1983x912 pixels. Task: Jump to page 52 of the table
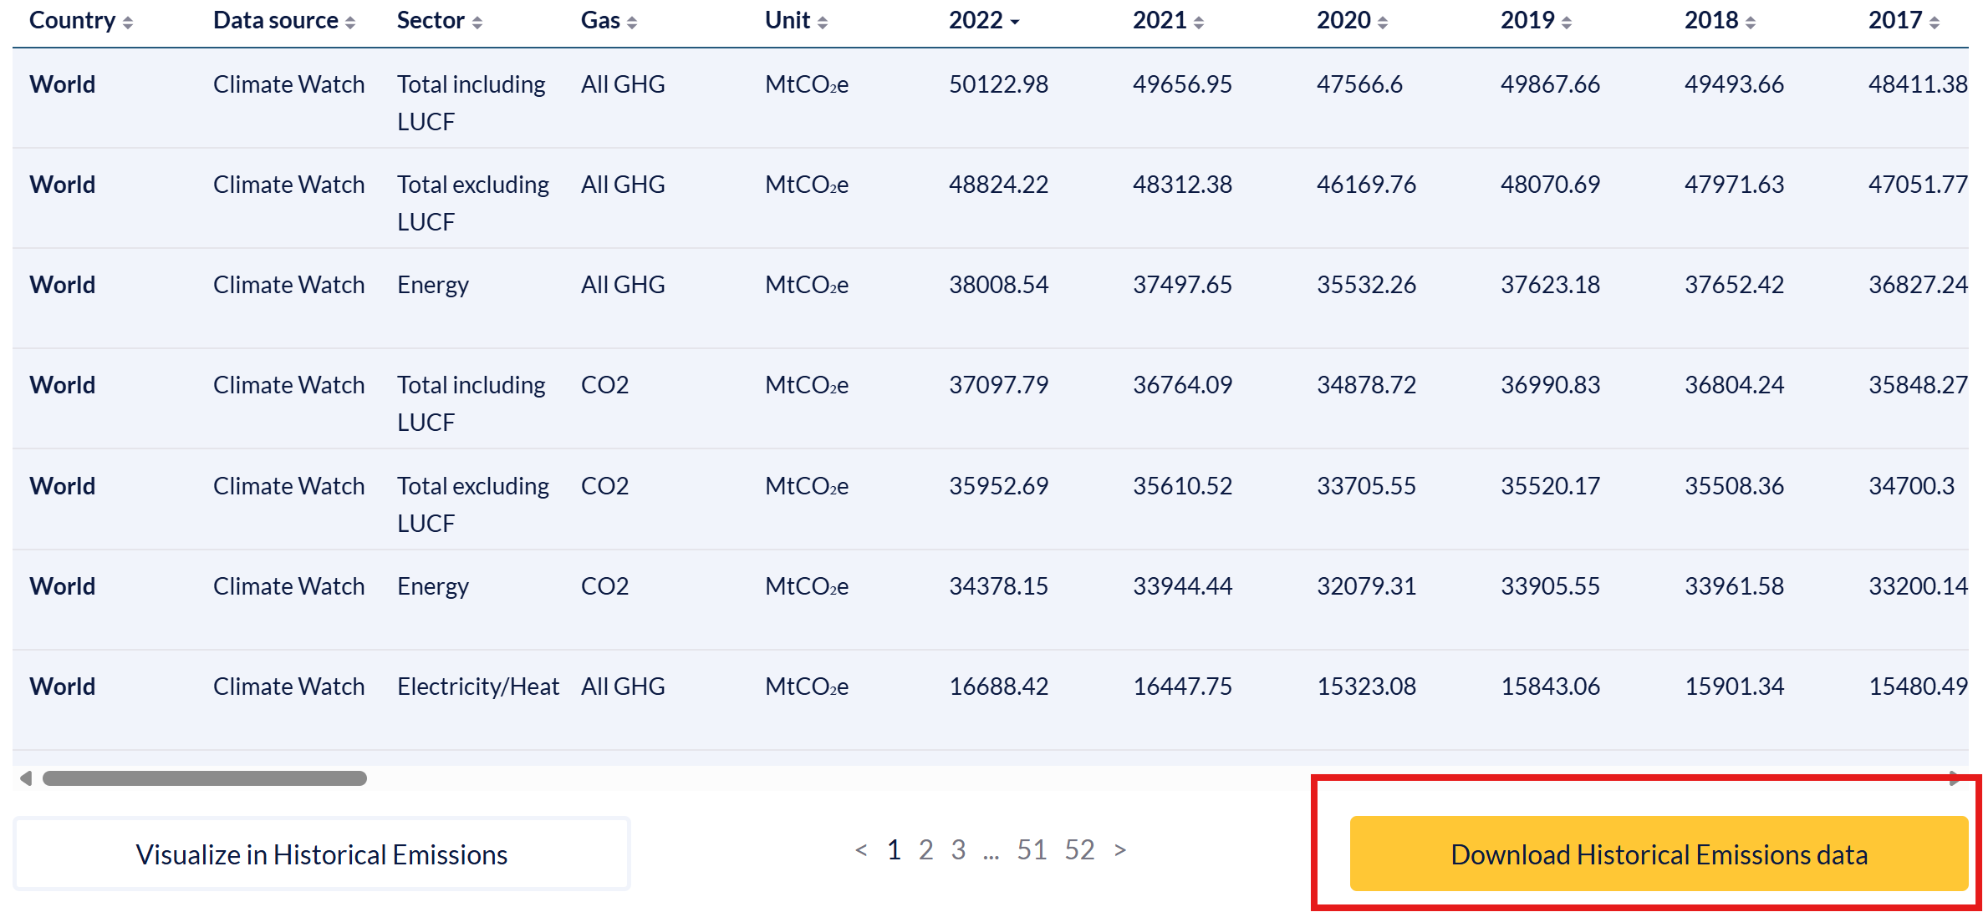click(1079, 850)
